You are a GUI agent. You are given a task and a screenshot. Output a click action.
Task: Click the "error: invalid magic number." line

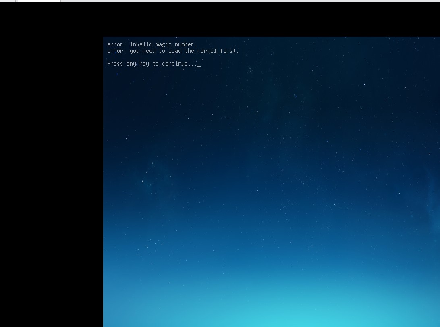pos(152,45)
